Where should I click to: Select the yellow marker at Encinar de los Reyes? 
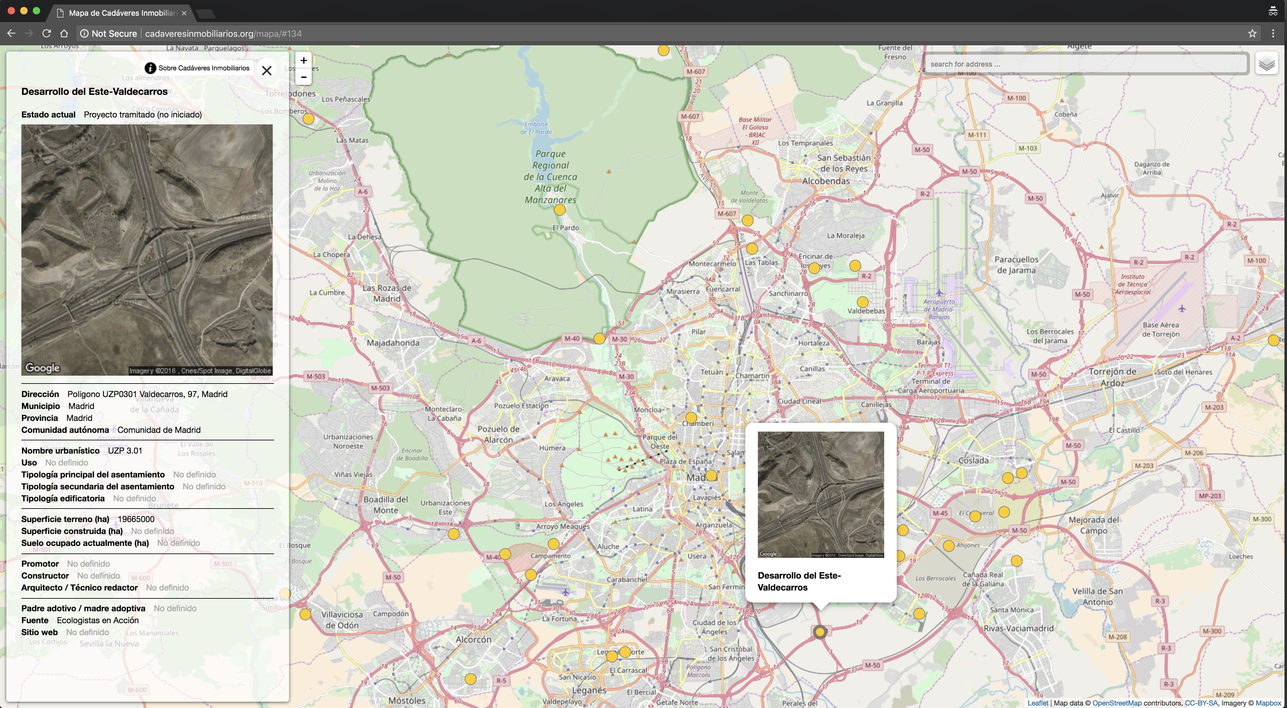814,268
